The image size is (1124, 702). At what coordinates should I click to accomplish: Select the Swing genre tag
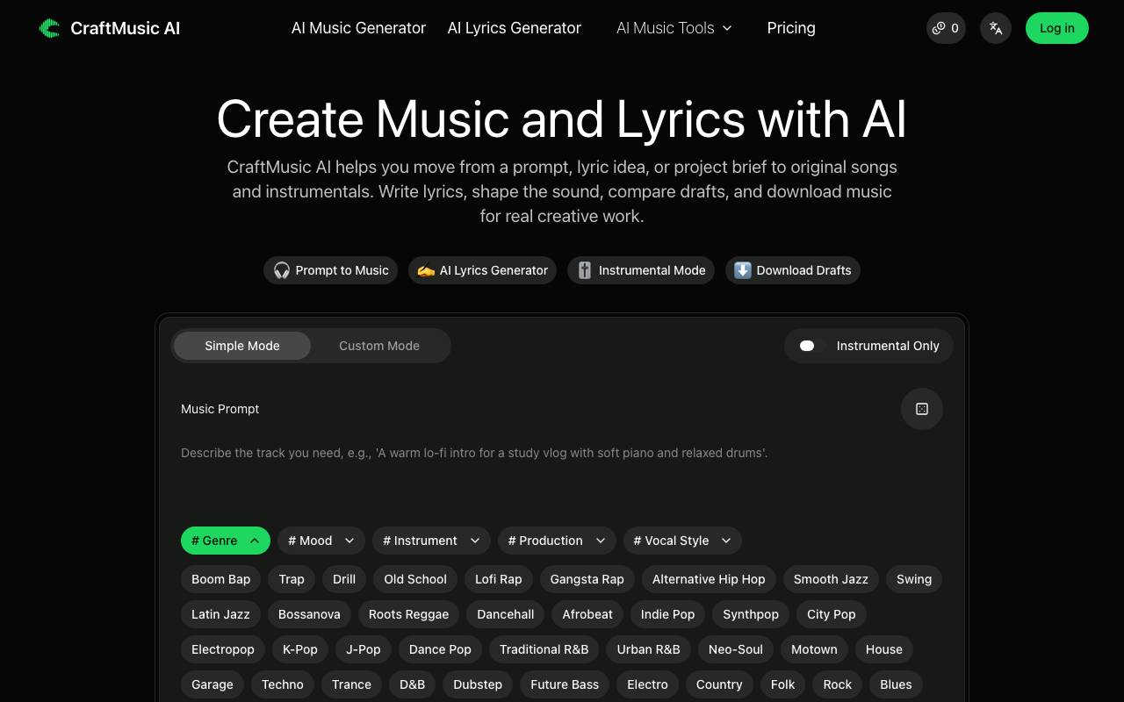[x=914, y=579]
